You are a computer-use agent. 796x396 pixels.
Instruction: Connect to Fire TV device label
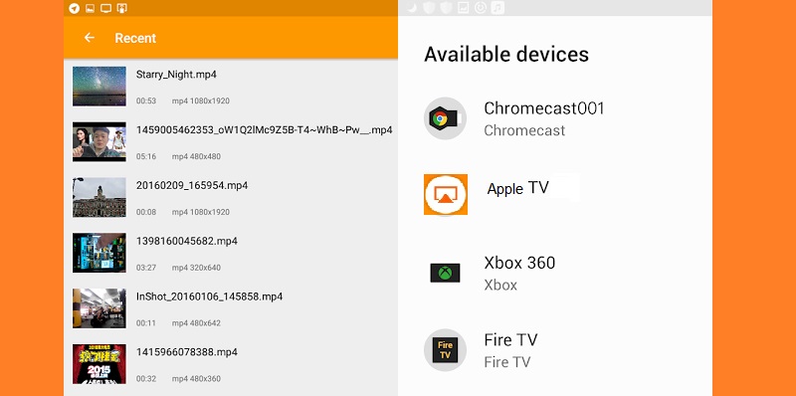click(x=510, y=339)
